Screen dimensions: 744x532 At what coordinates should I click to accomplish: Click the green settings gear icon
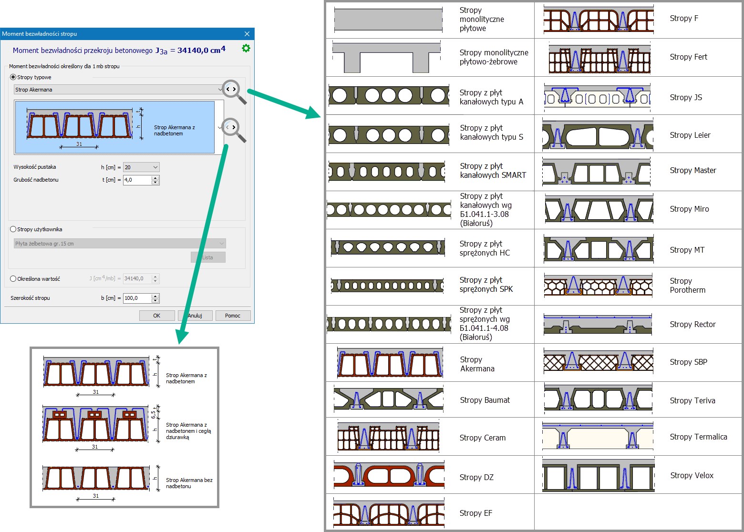246,48
